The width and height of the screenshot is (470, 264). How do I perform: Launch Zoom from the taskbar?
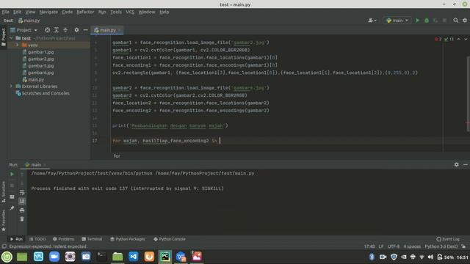pos(54,257)
